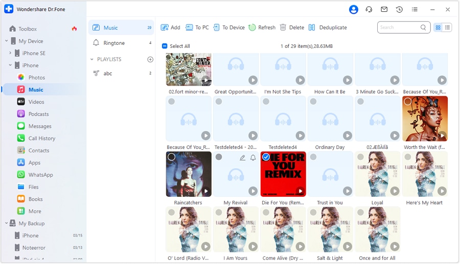Click the search magnifier icon
Viewport: 460px width, 264px height.
pos(423,28)
